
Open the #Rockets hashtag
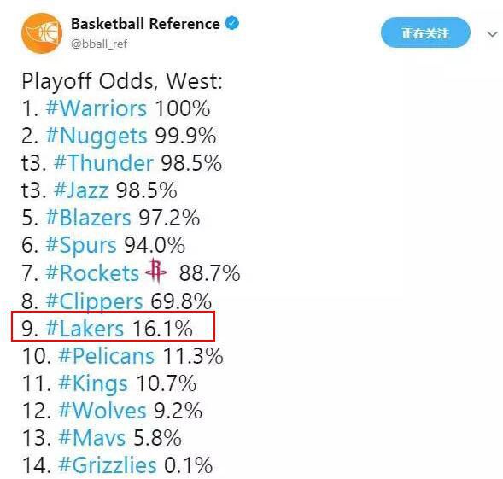[92, 273]
